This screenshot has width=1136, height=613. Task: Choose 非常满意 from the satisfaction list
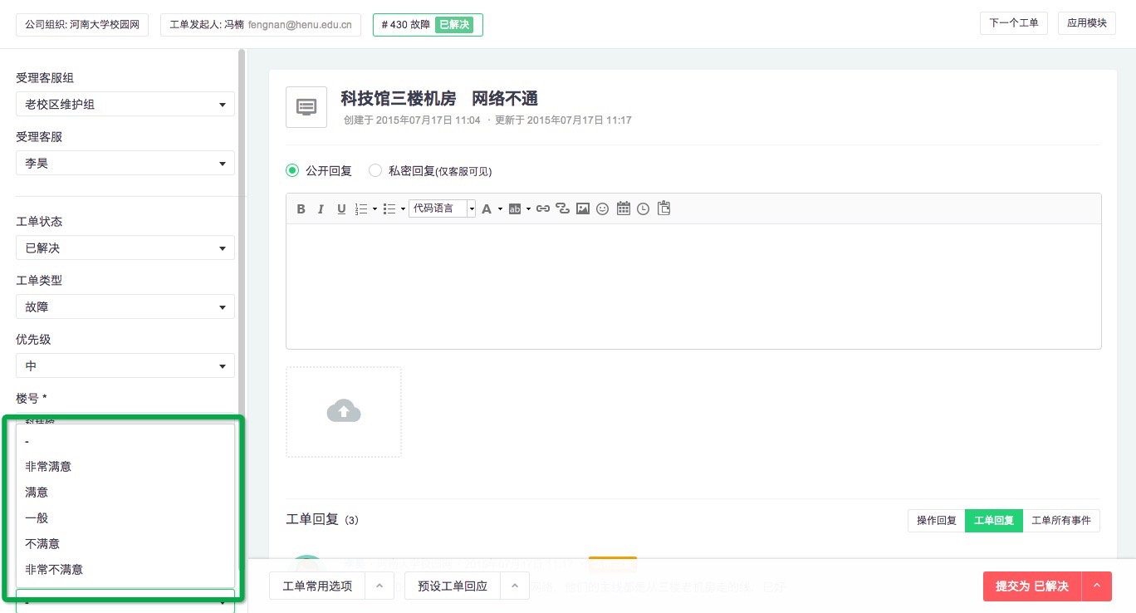tap(125, 466)
